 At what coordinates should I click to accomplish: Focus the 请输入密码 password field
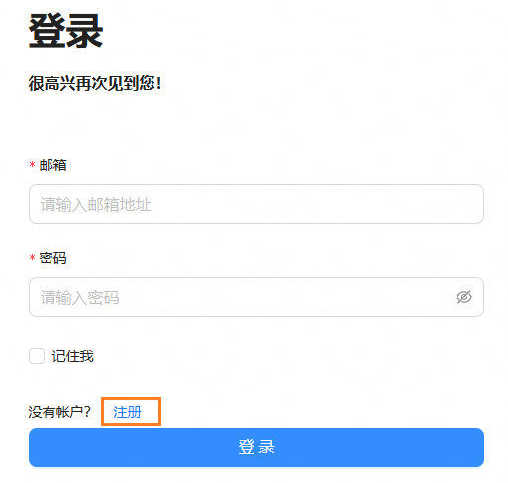[x=256, y=297]
